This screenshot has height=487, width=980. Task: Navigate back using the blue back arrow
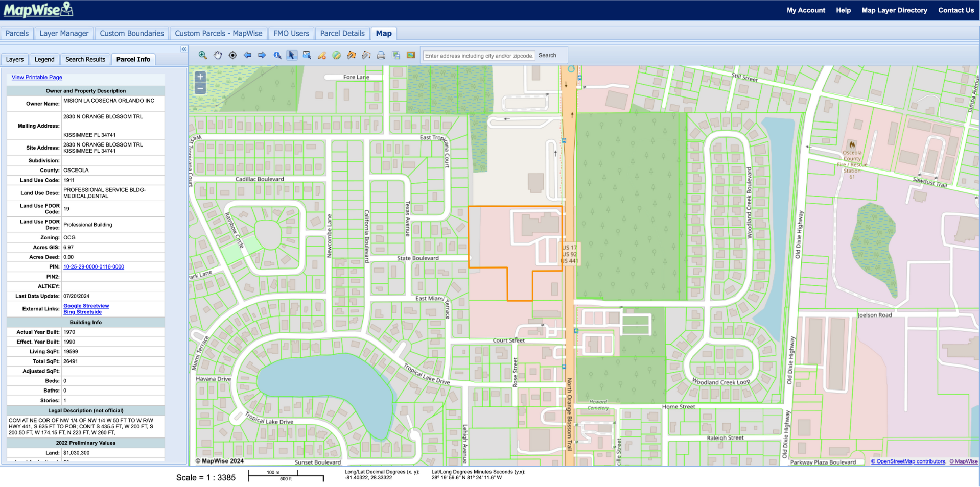point(248,55)
